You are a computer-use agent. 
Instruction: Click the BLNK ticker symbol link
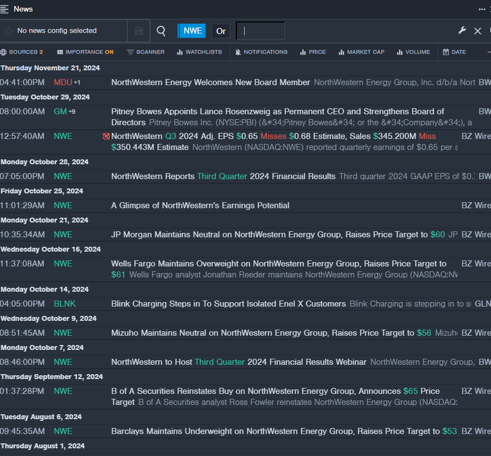pos(65,304)
